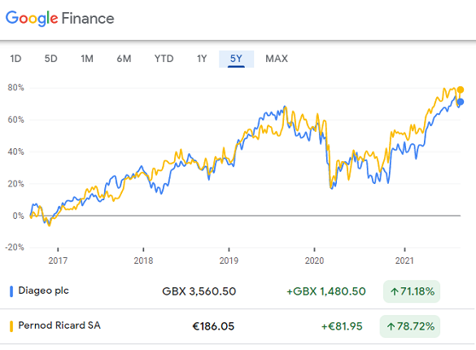
Task: Click the 20% y-axis label
Action: (15, 184)
